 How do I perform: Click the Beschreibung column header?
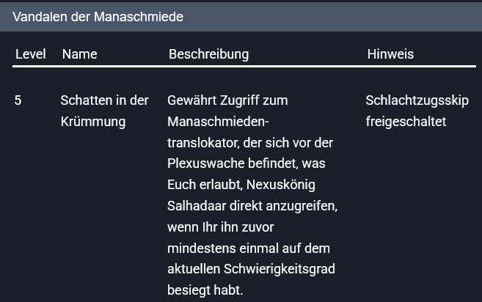pyautogui.click(x=208, y=54)
